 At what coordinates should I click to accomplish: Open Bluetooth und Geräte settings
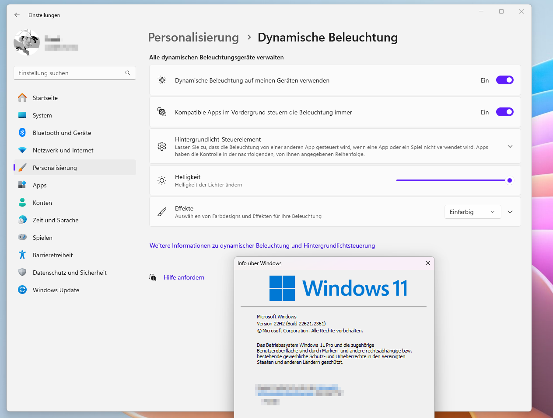click(x=75, y=133)
